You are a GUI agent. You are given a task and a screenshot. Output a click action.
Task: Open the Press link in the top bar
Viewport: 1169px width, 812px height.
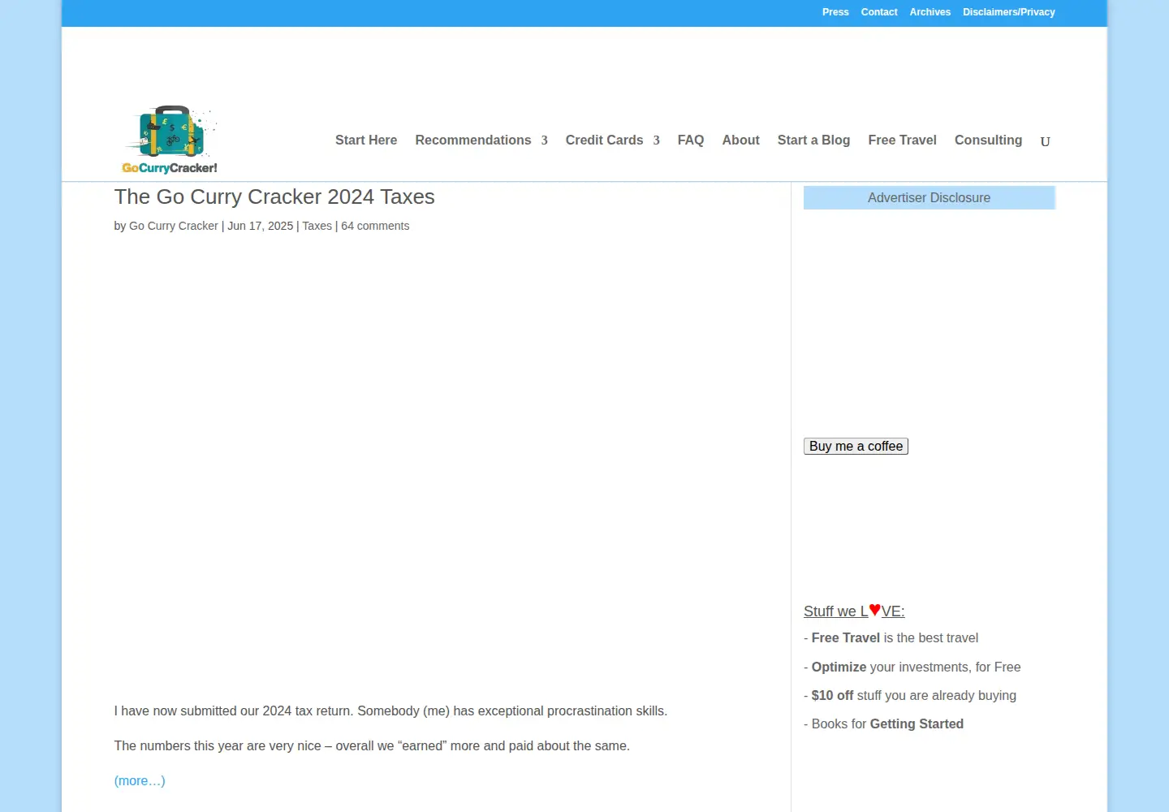(x=835, y=12)
